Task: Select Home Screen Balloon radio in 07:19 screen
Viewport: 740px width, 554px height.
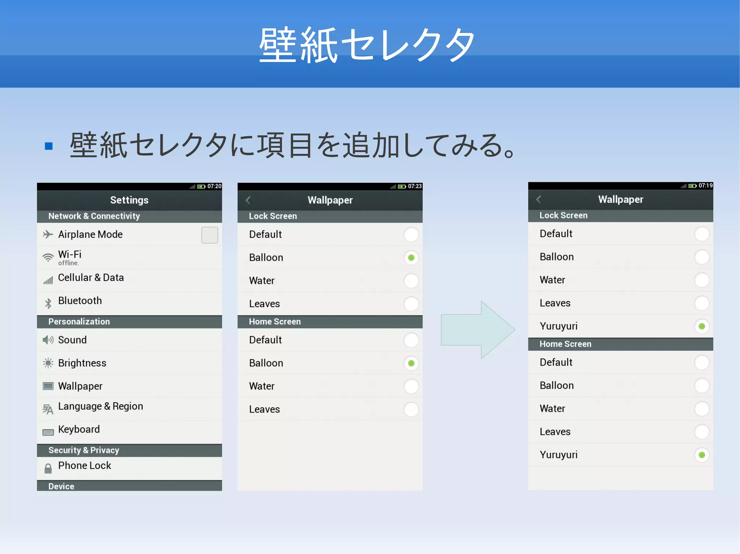Action: (x=702, y=385)
